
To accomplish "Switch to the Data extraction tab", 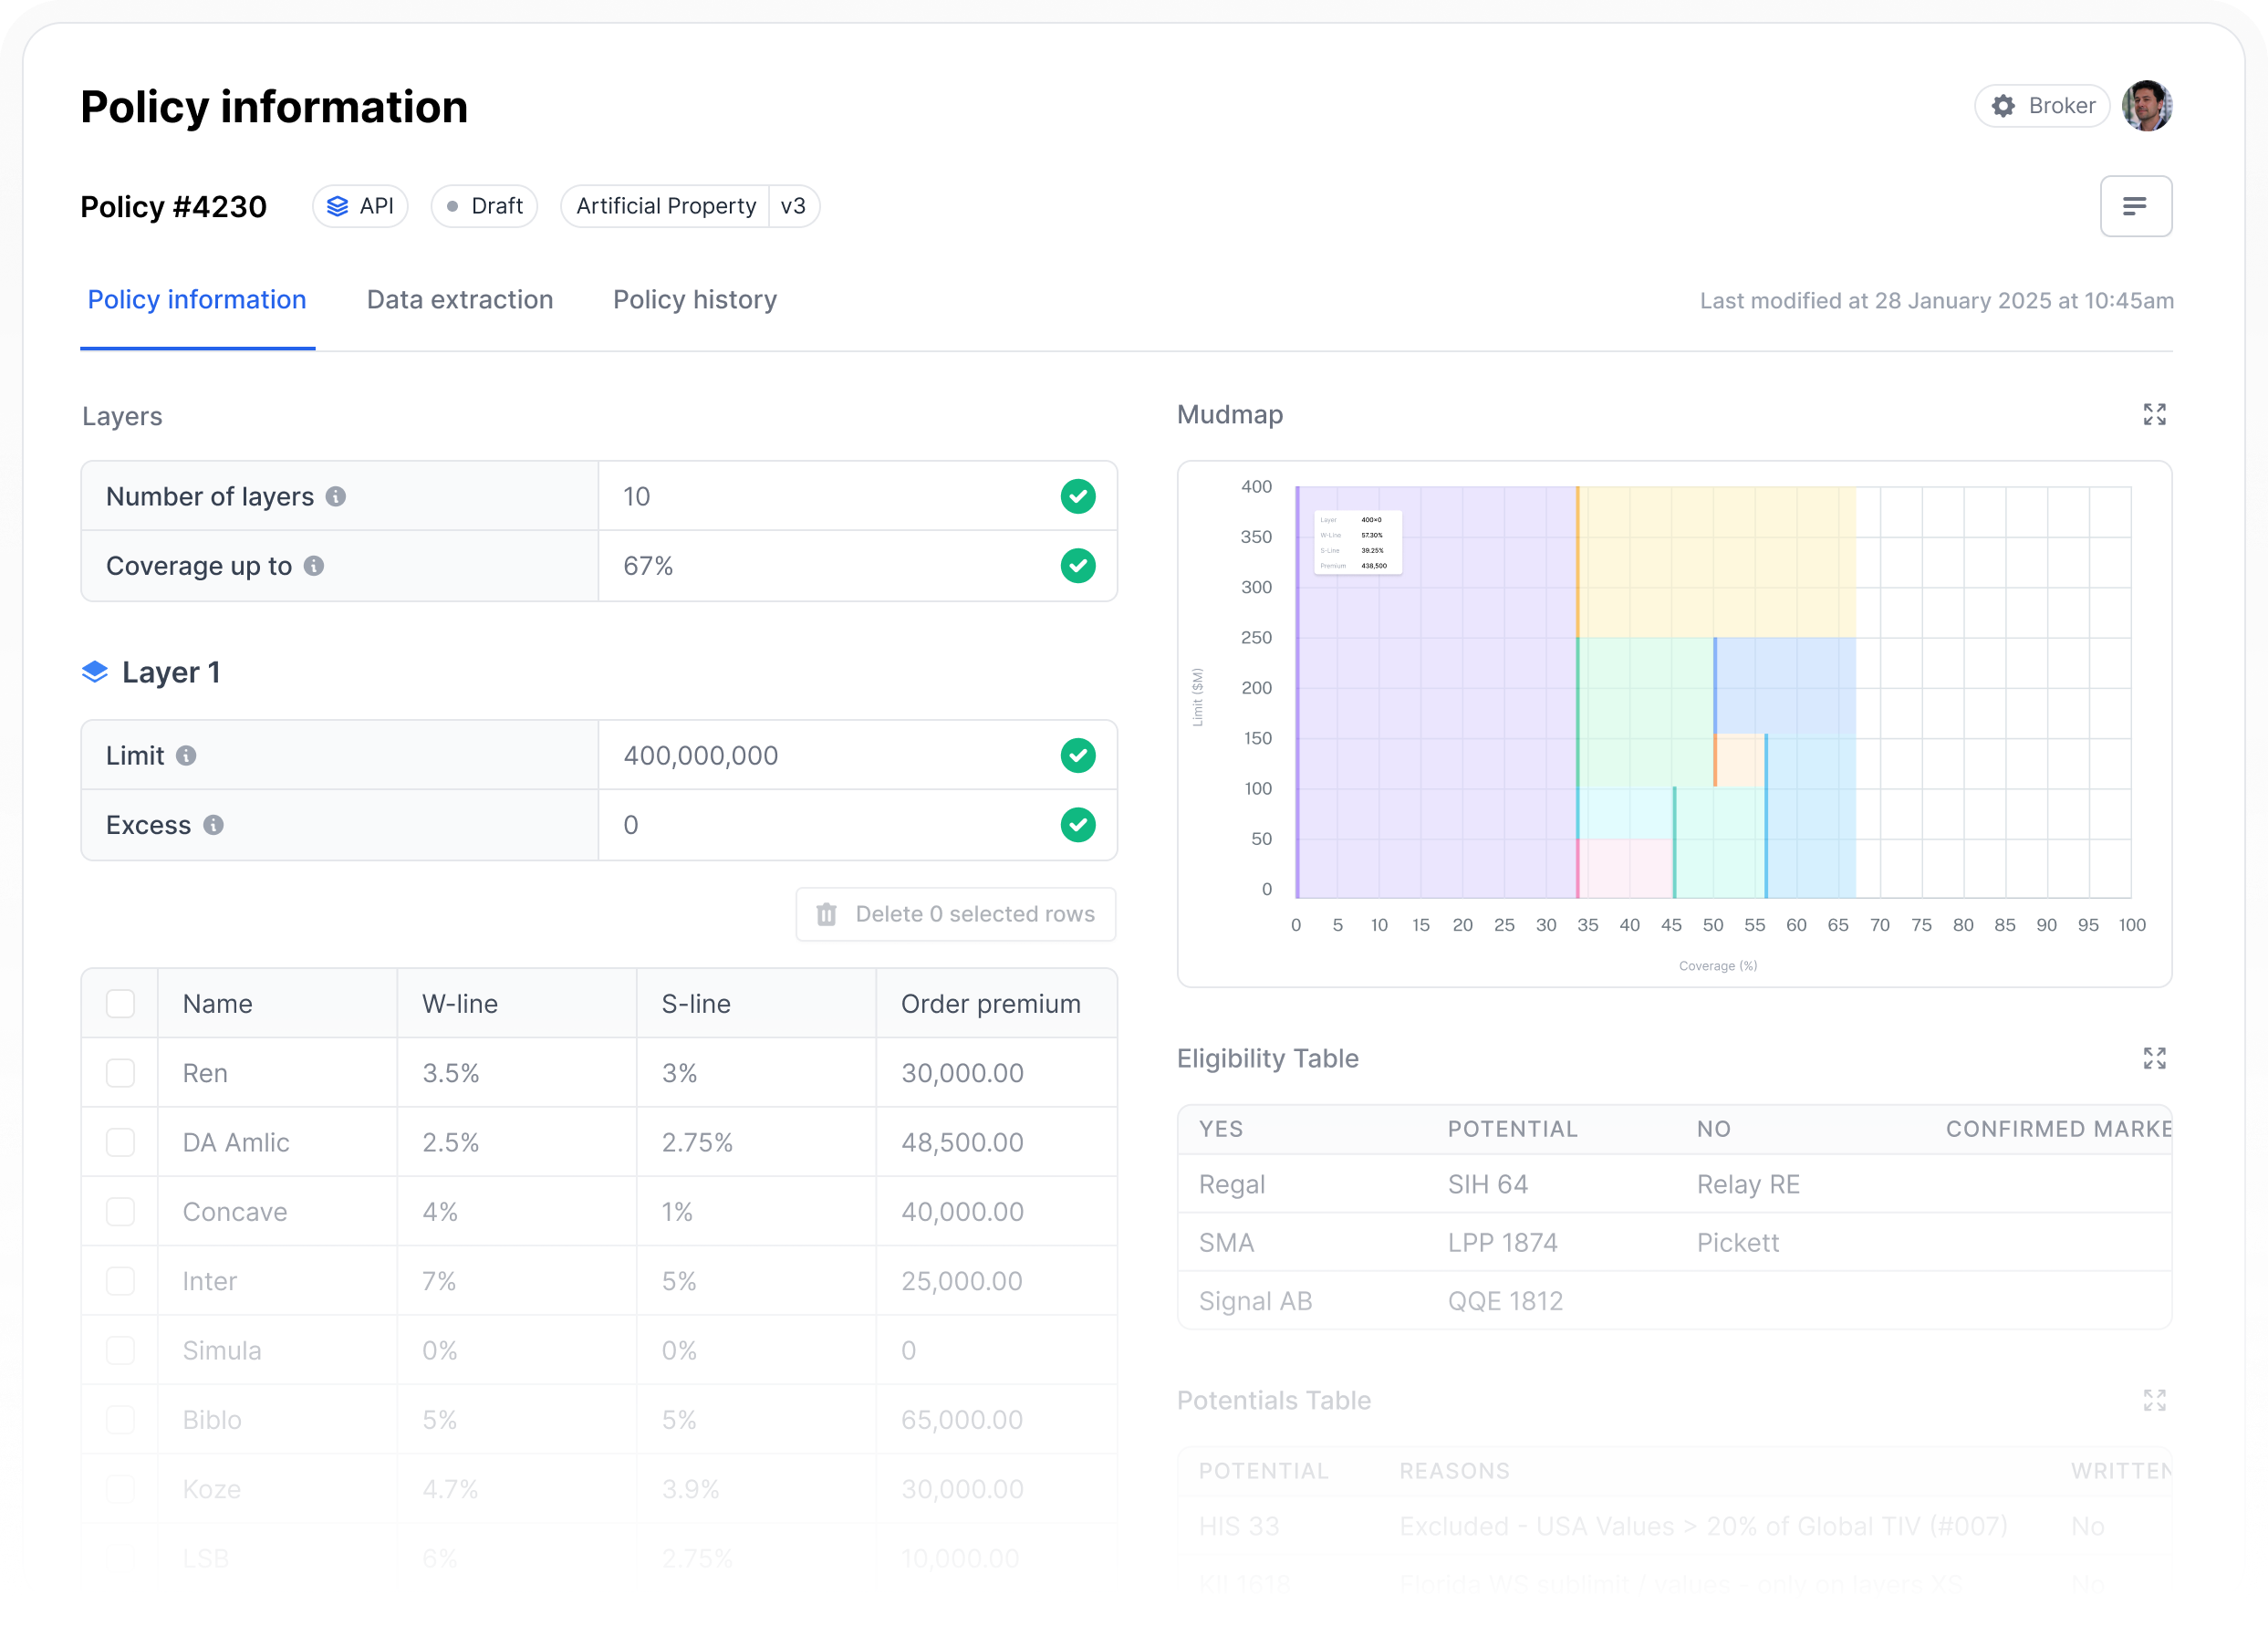I will coord(460,299).
